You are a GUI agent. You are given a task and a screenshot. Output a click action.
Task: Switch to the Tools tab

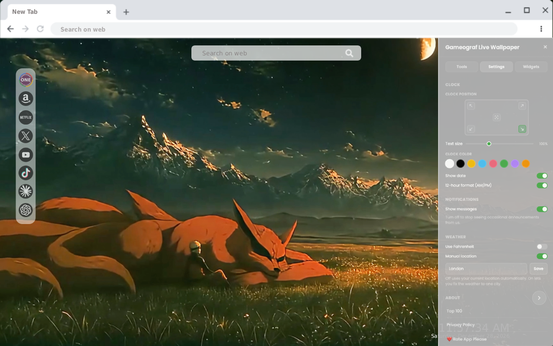click(x=462, y=67)
